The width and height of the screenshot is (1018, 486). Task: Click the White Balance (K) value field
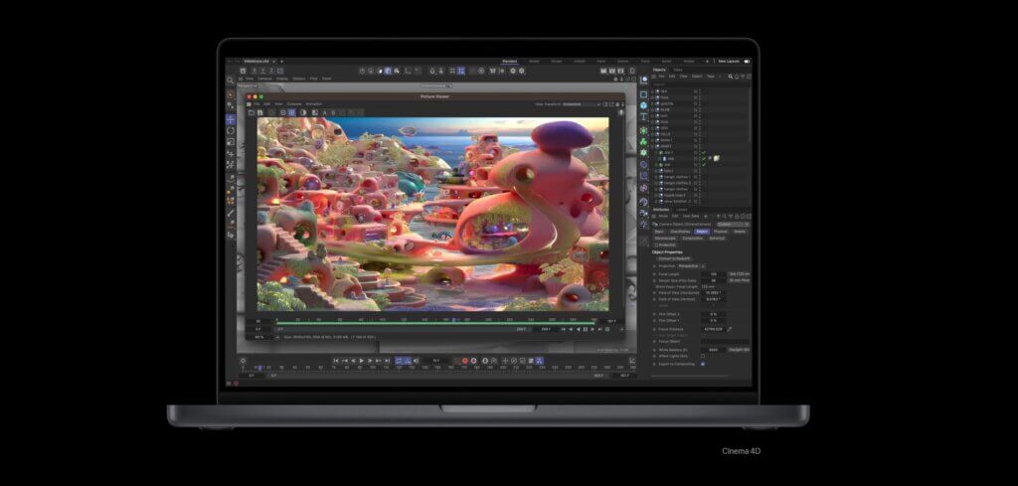pos(713,350)
